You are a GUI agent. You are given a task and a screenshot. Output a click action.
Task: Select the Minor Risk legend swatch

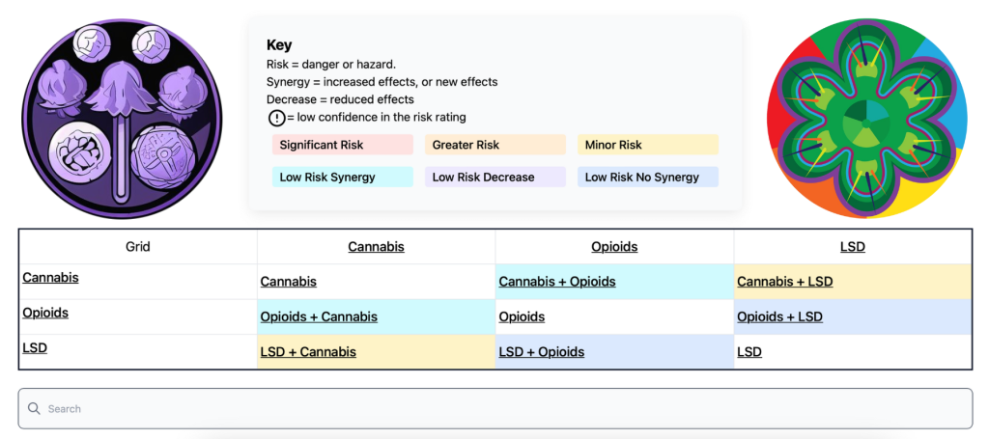pos(647,145)
